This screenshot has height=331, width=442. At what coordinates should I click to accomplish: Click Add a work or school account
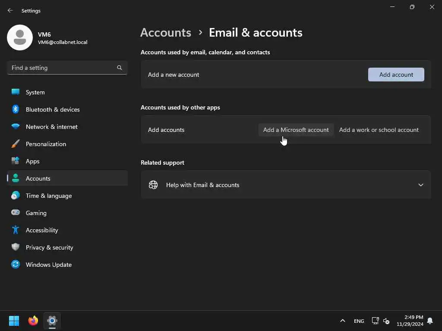(379, 130)
